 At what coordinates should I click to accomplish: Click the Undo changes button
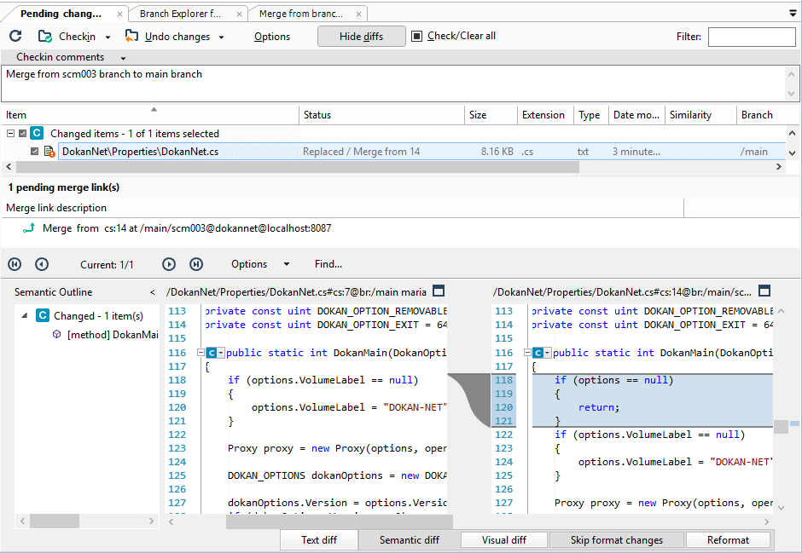point(177,37)
